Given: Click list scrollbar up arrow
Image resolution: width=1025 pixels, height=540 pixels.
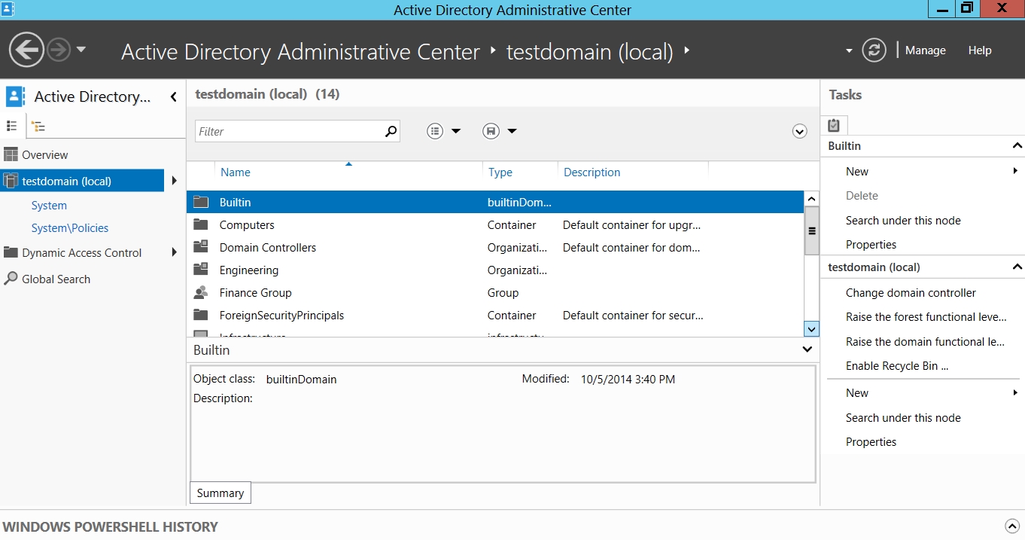Looking at the screenshot, I should tap(811, 200).
